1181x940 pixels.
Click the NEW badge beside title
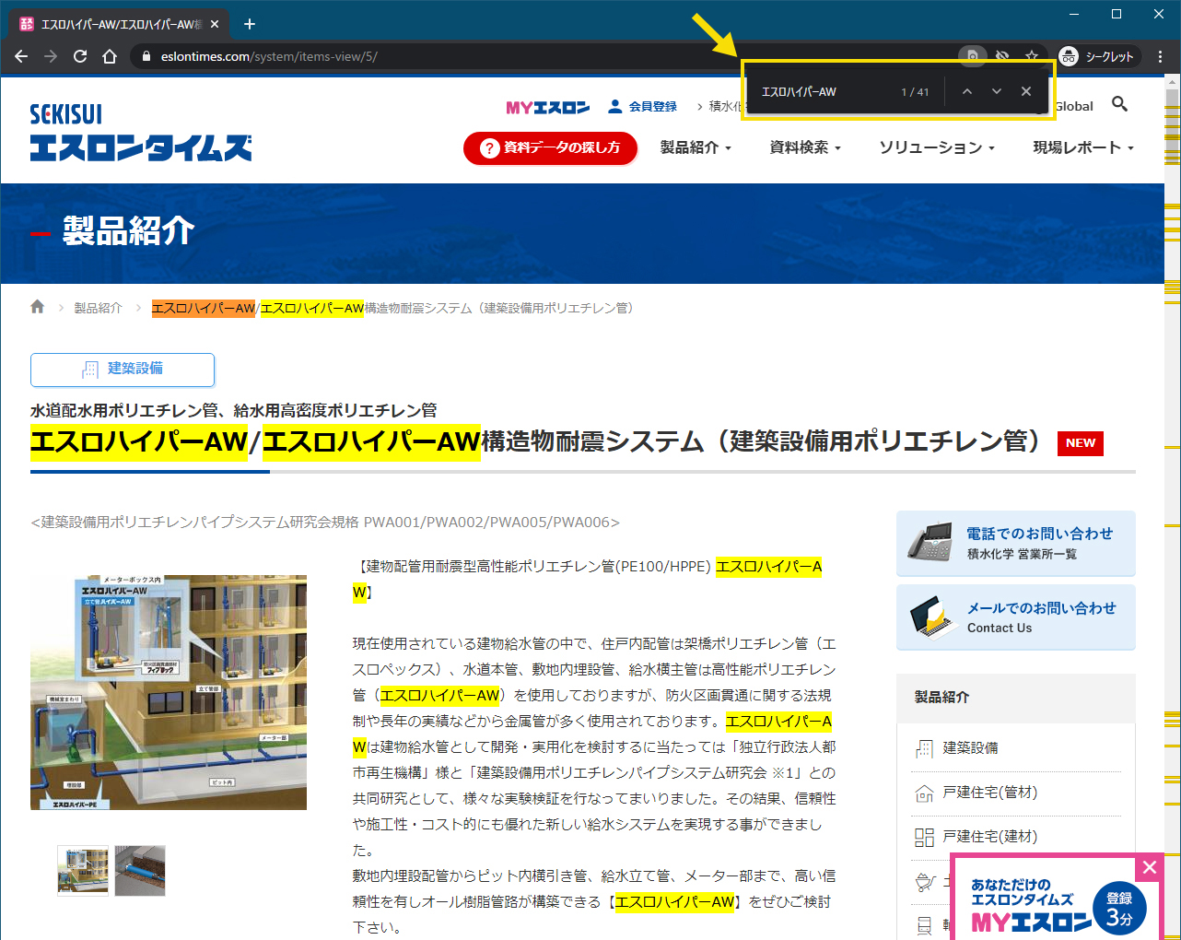1081,443
